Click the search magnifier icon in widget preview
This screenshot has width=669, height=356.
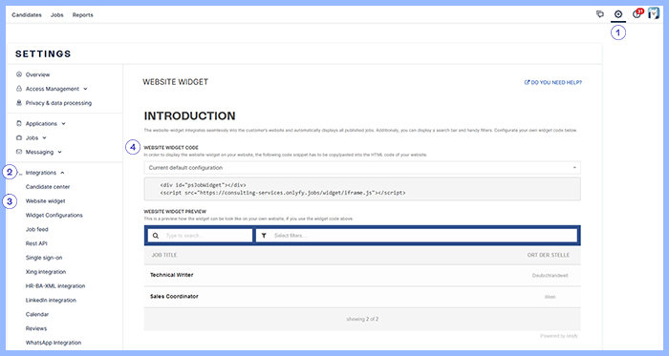(156, 236)
